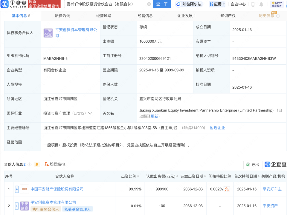This screenshot has width=287, height=215.
Task: Click help icon next to 历史信息 tab
Action: coord(278,16)
